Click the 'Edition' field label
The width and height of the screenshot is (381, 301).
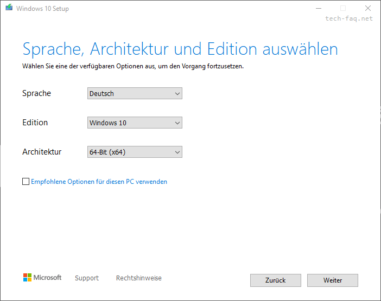pyautogui.click(x=35, y=123)
